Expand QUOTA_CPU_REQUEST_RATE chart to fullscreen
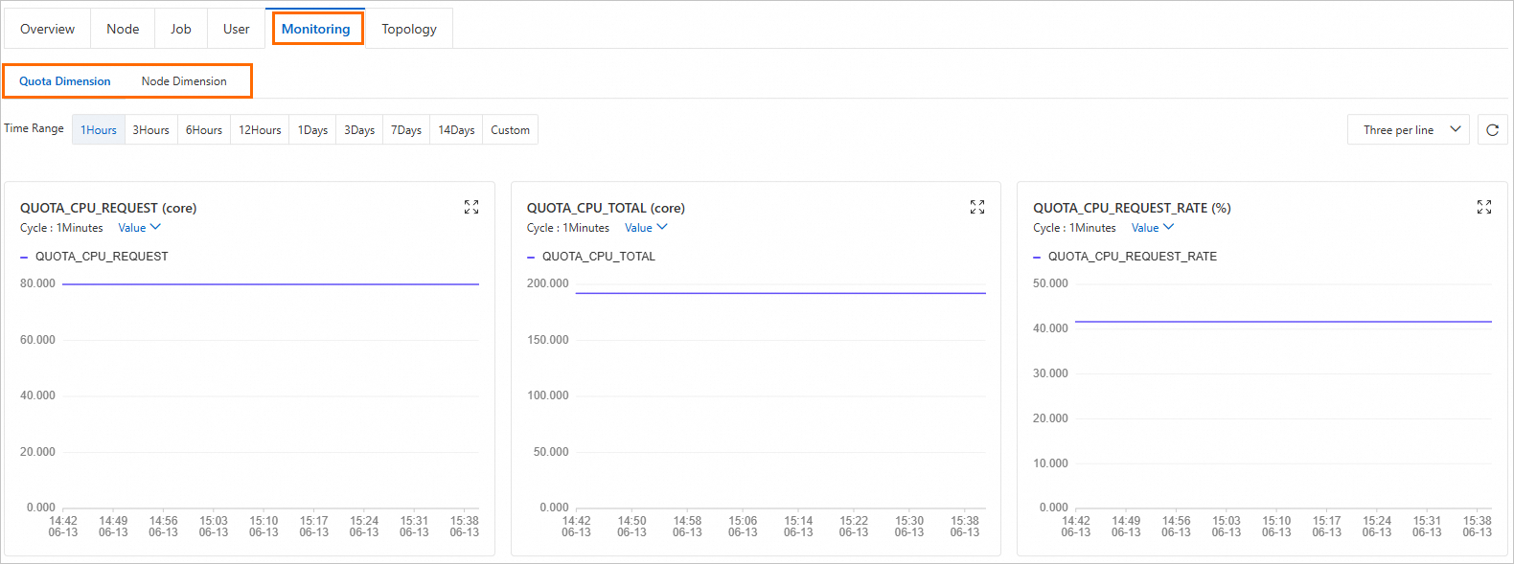 [1484, 207]
